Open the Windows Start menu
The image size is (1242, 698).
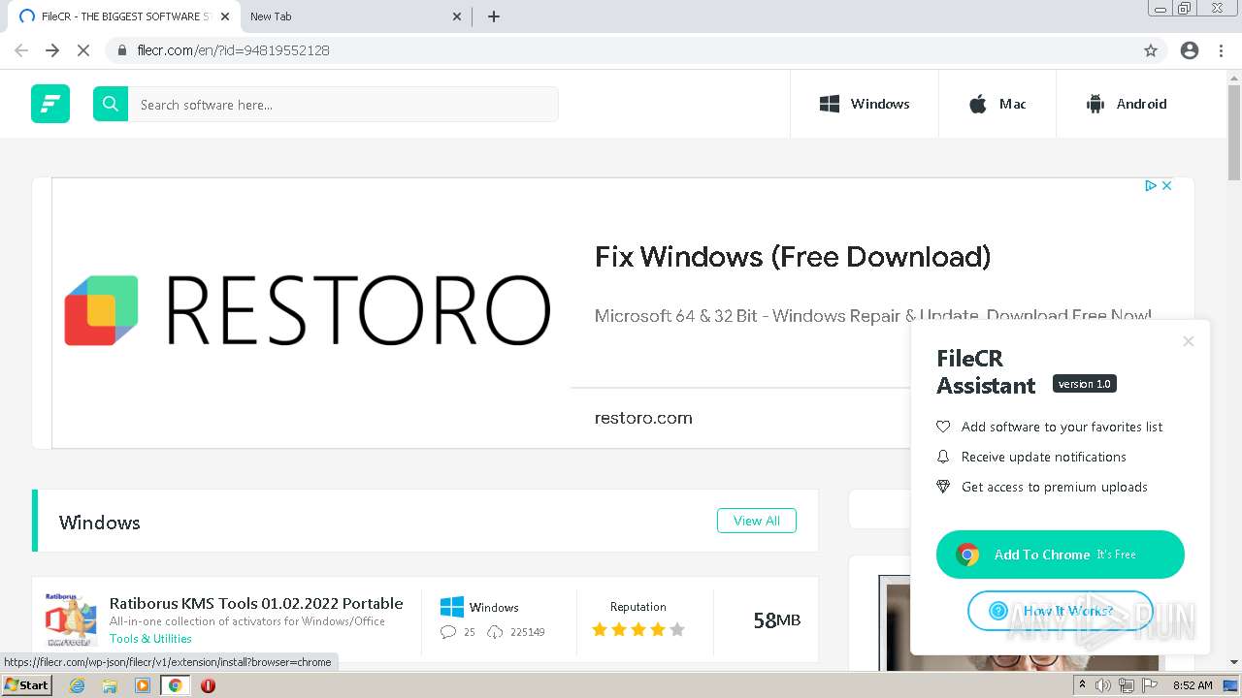pyautogui.click(x=26, y=685)
